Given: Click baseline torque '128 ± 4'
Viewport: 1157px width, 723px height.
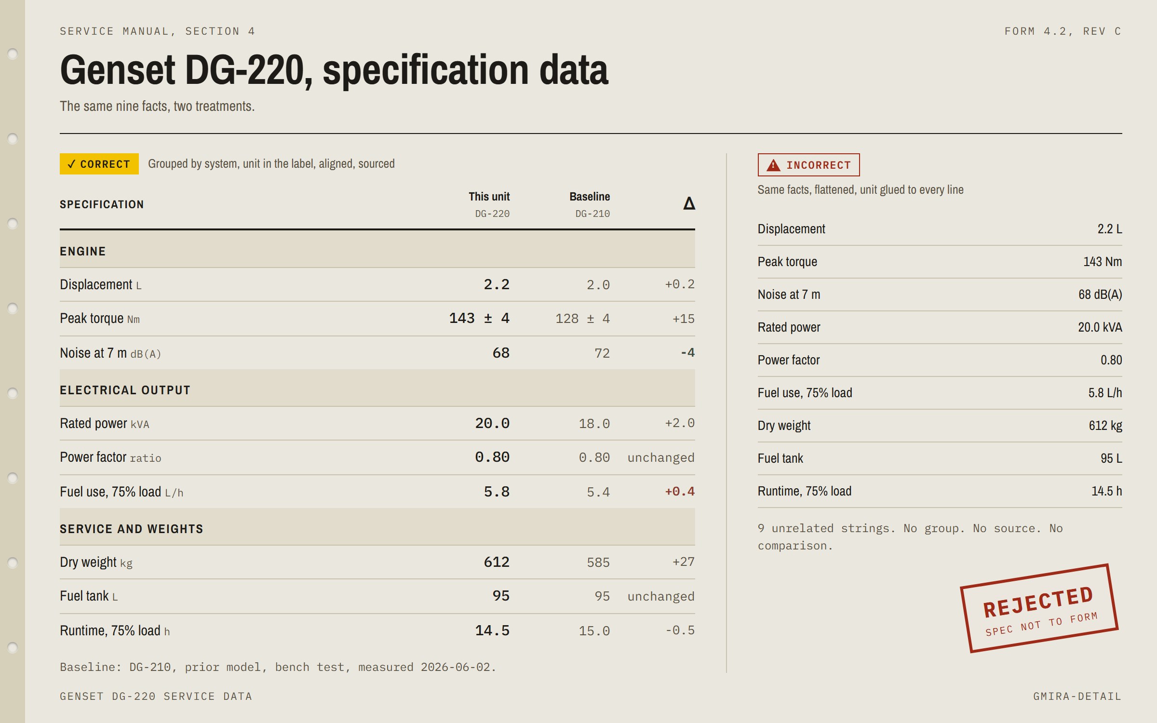Looking at the screenshot, I should [x=582, y=319].
